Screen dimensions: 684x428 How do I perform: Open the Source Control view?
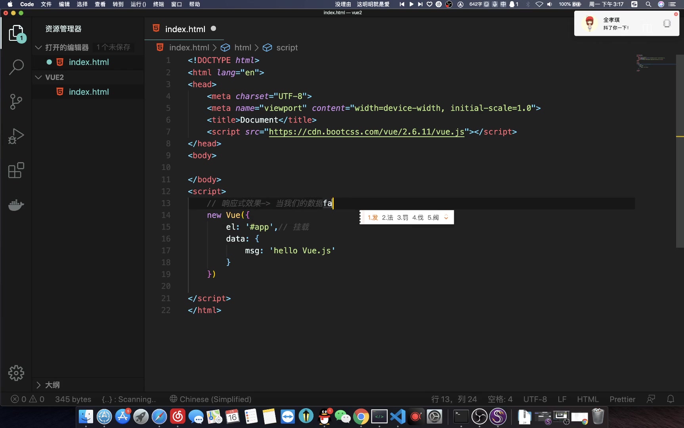pos(16,102)
